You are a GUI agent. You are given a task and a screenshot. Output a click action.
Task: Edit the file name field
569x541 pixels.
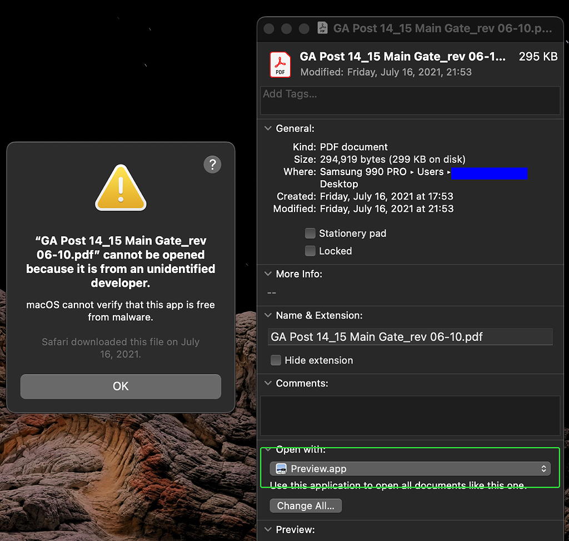[410, 337]
